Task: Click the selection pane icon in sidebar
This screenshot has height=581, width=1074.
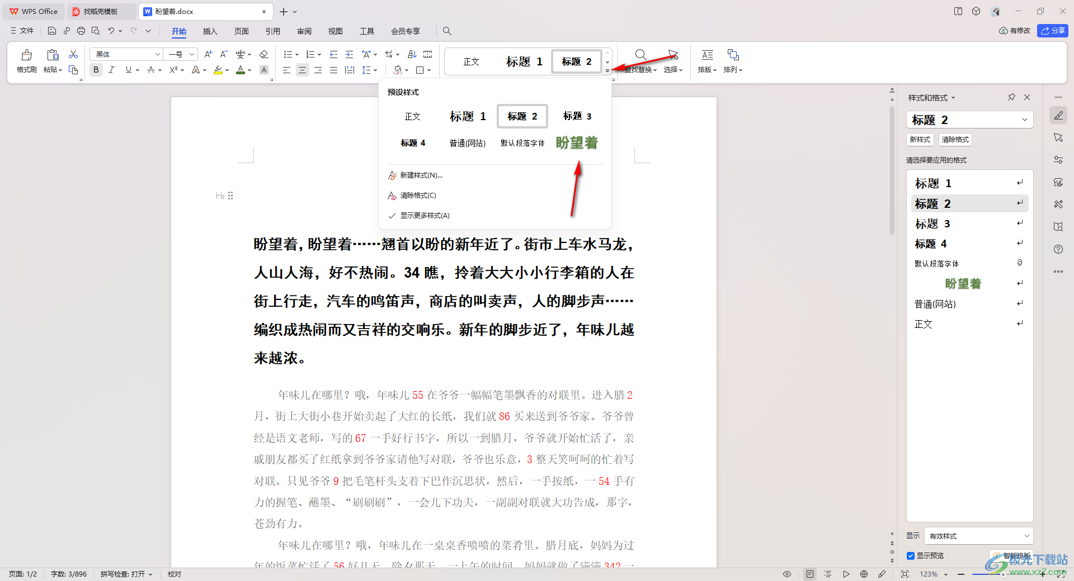Action: [1058, 137]
